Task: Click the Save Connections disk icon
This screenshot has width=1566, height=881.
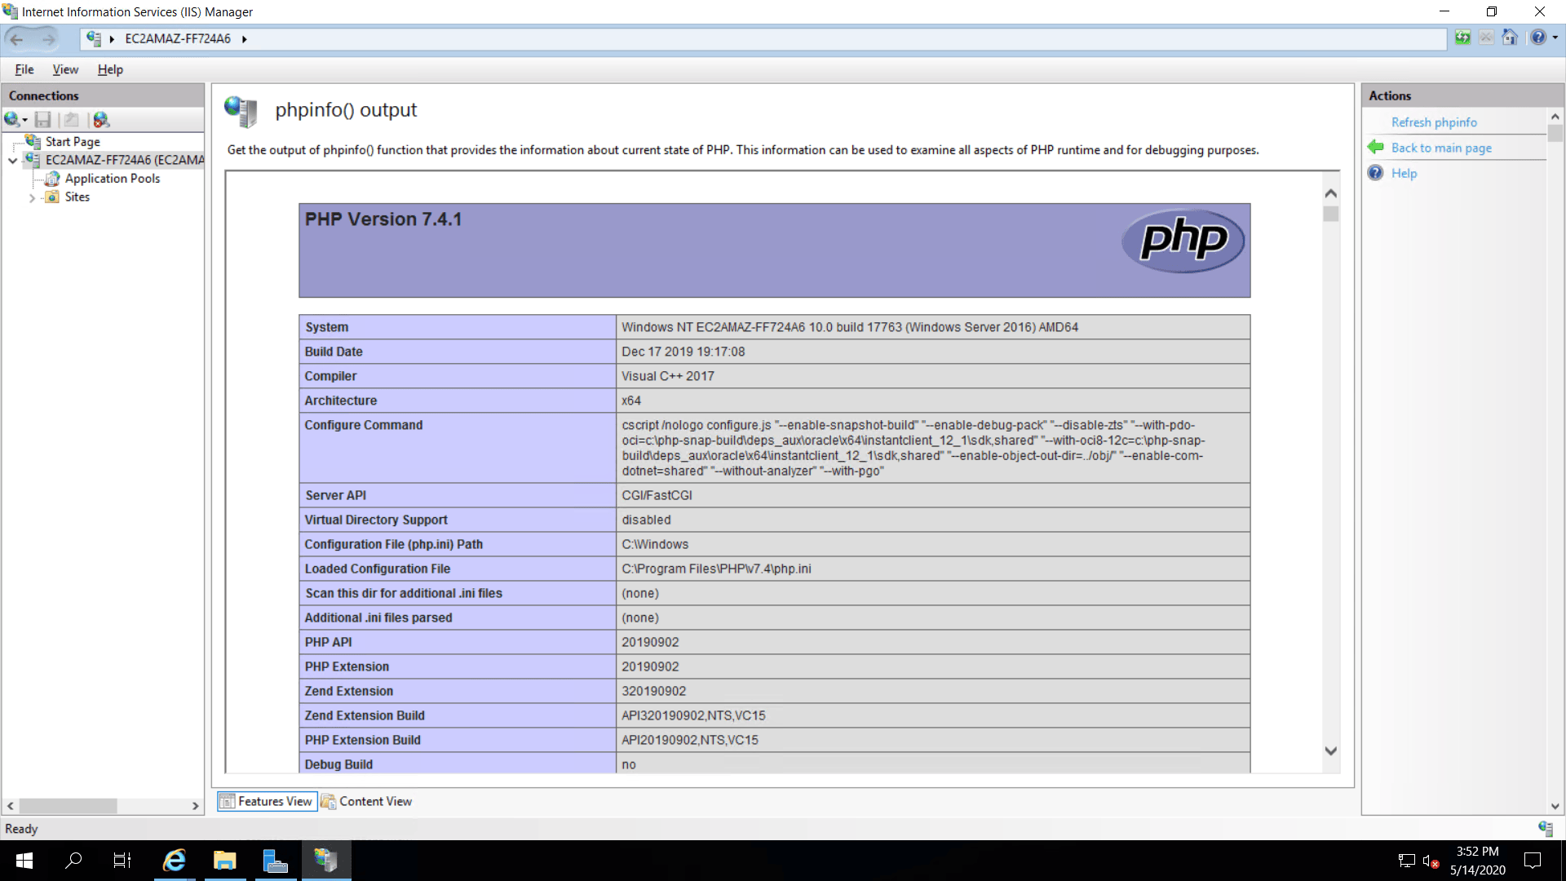Action: point(43,120)
